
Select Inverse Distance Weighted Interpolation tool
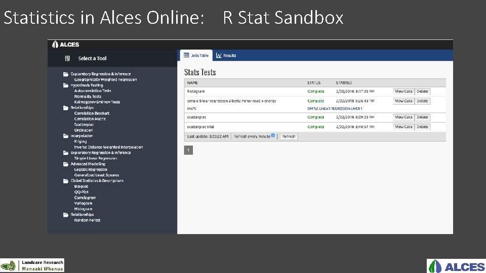point(108,147)
